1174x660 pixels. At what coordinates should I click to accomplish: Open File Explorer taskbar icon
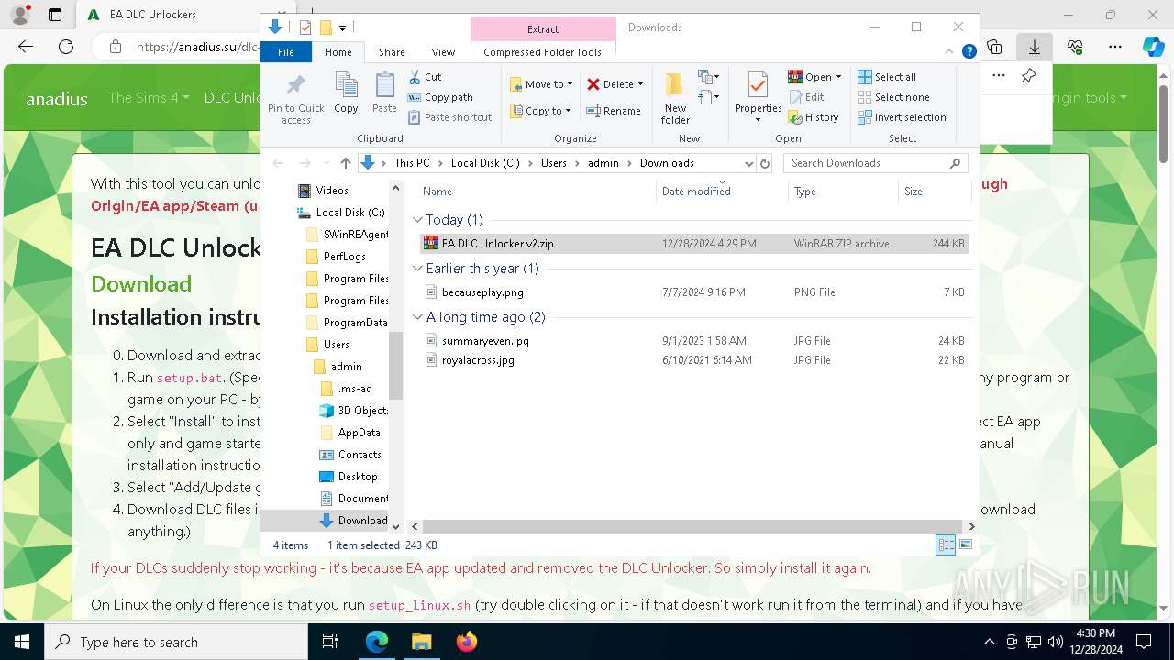[x=421, y=642]
